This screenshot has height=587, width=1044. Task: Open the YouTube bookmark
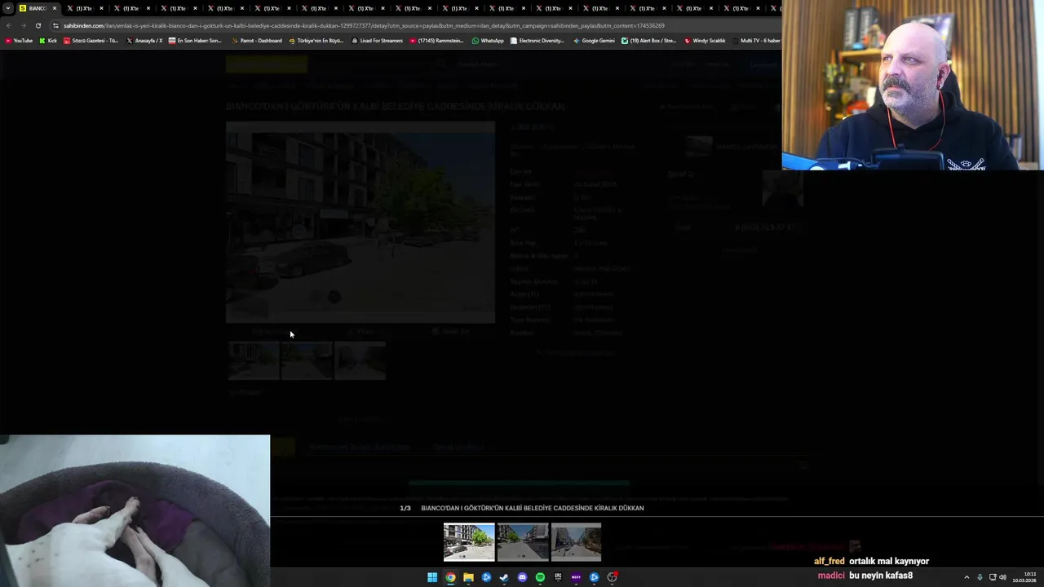pyautogui.click(x=19, y=41)
